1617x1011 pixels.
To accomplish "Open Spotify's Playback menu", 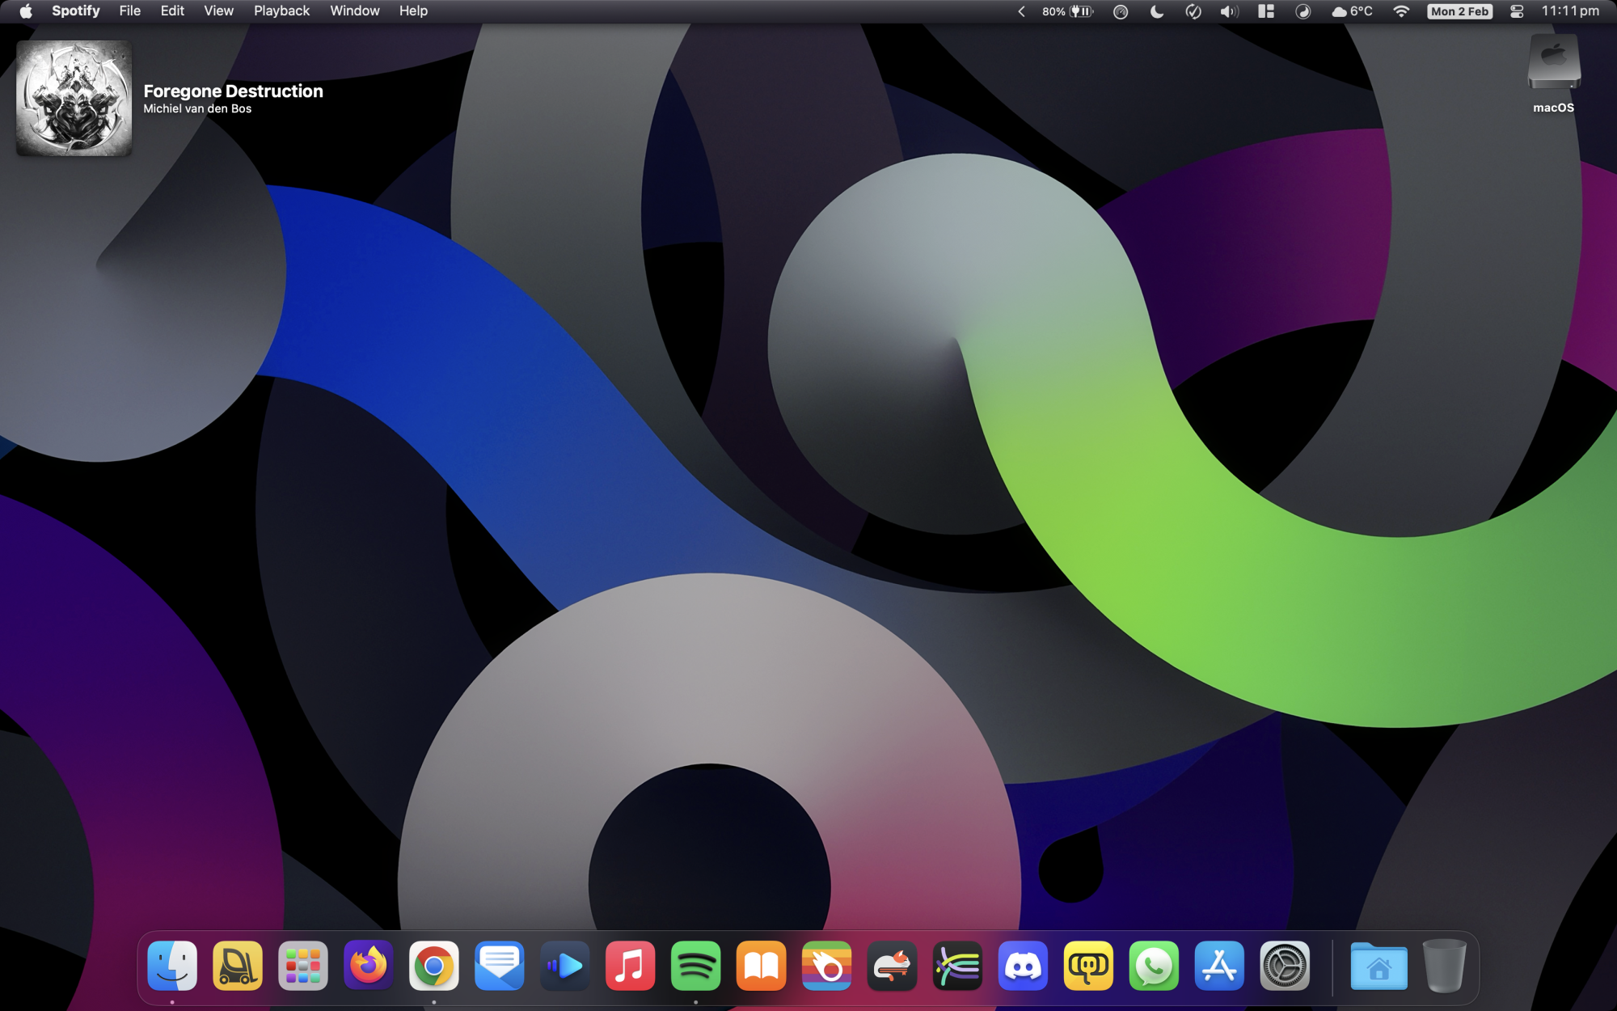I will click(x=281, y=11).
